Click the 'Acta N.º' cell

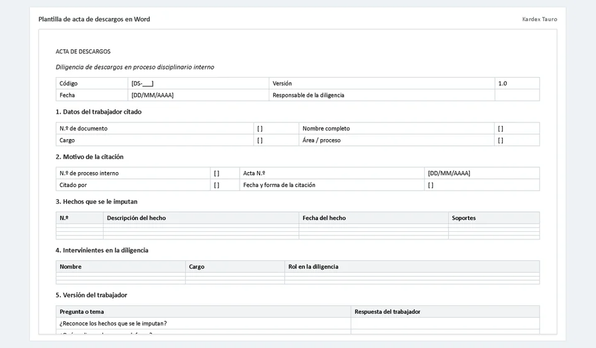332,173
